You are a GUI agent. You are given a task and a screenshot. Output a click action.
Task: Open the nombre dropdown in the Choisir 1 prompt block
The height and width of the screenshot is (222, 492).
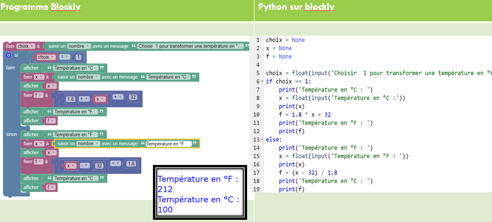(x=79, y=46)
